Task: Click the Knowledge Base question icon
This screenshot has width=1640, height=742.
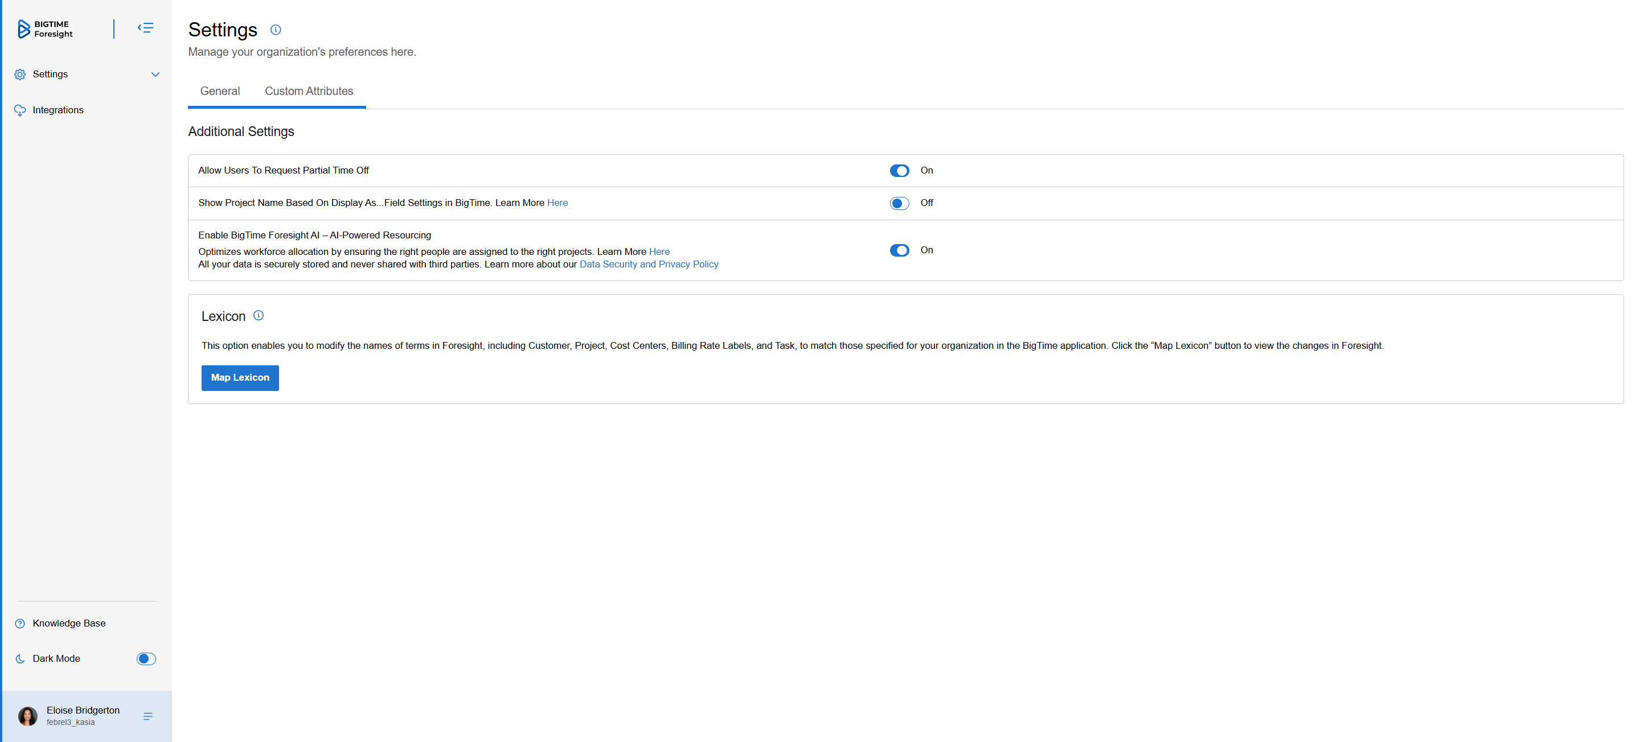Action: coord(20,624)
